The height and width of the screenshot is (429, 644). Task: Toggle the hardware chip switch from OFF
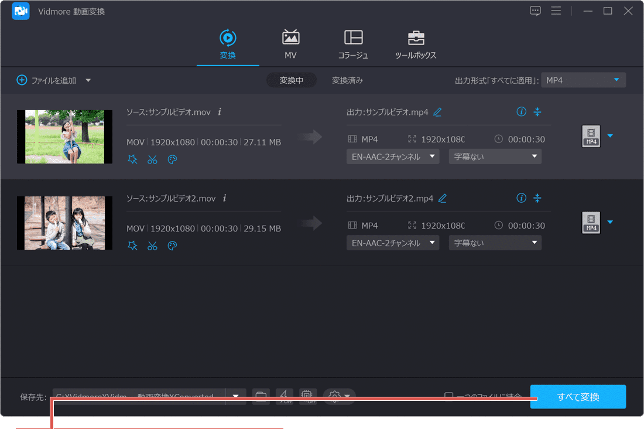coord(308,397)
